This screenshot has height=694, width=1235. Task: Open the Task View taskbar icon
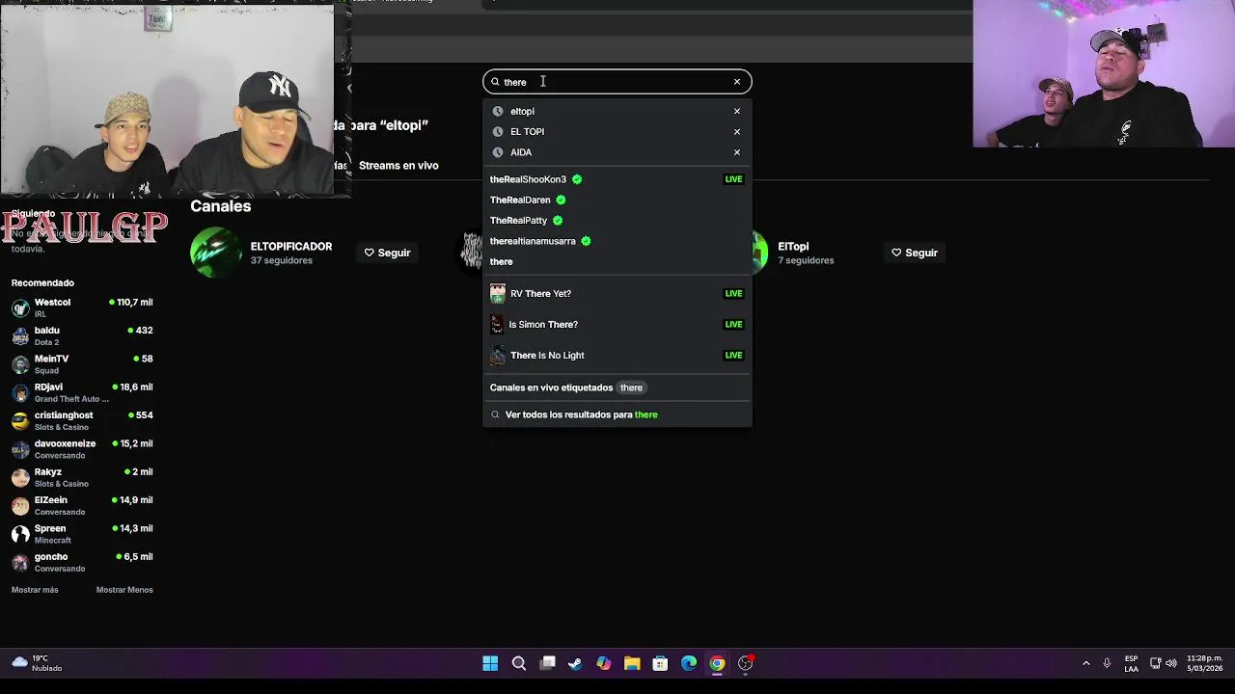click(x=547, y=663)
